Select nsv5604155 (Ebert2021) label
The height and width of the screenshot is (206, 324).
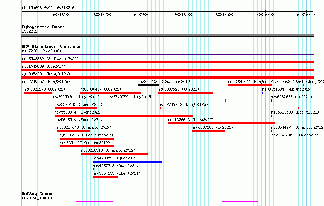(x=116, y=173)
